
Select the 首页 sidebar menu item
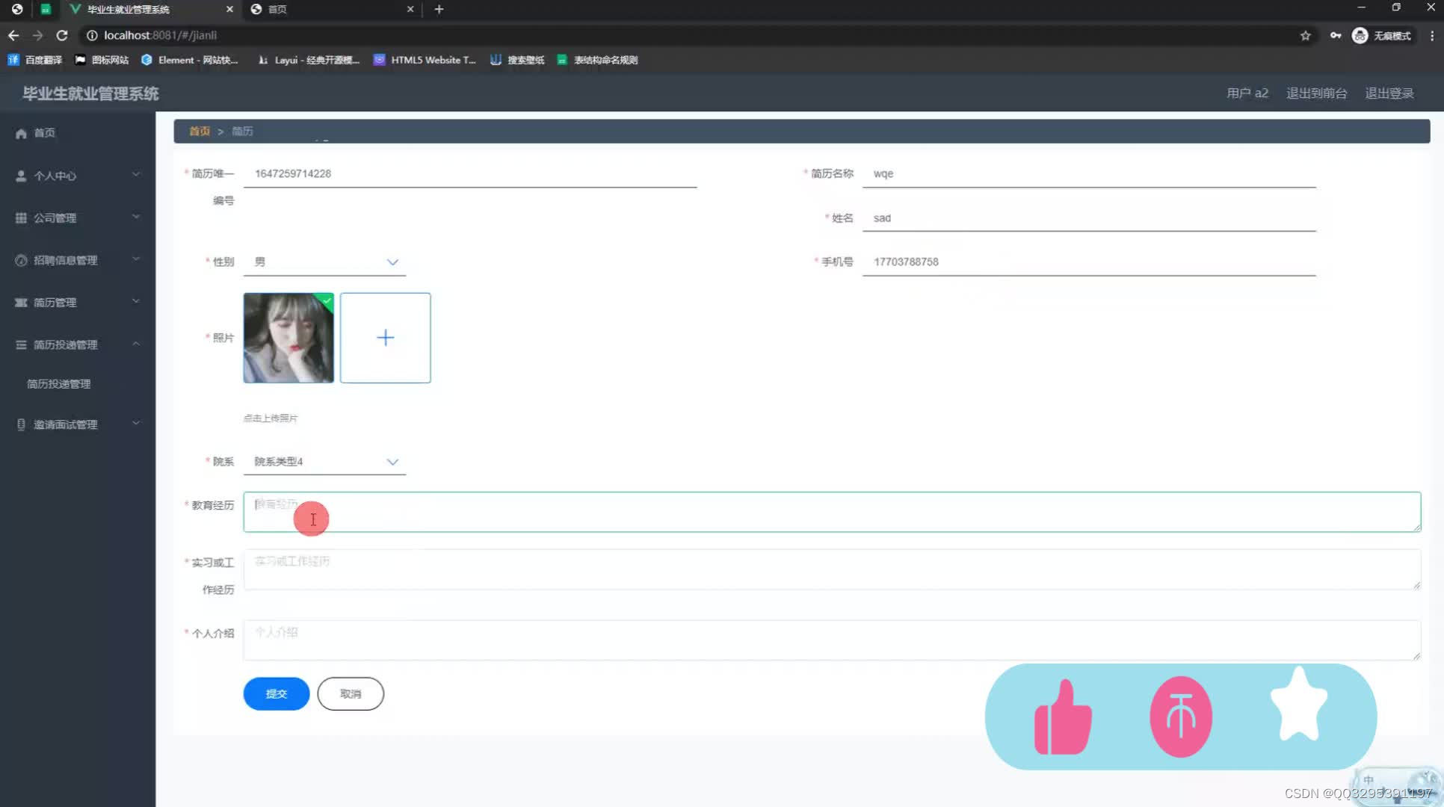(x=78, y=133)
